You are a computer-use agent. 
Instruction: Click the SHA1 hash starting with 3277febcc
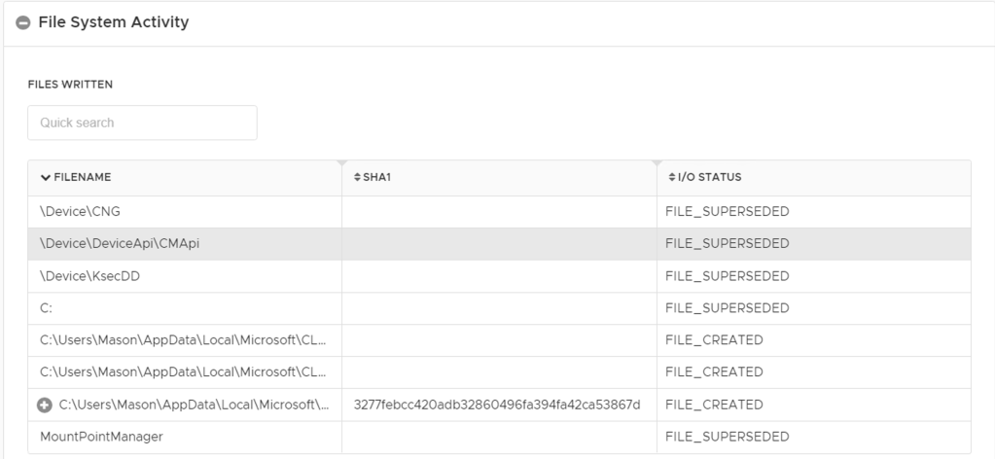pyautogui.click(x=497, y=405)
